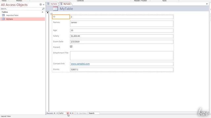Click the Salary field $1,850.00
The width and height of the screenshot is (211, 118).
pos(122,36)
